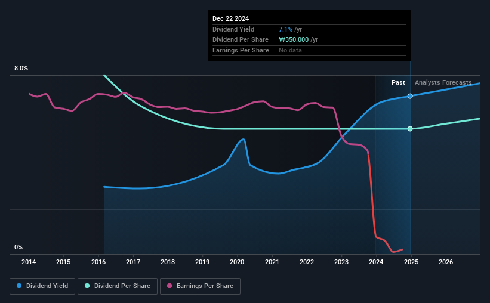The height and width of the screenshot is (303, 490).
Task: Click the pink Earnings Per Share legend dot
Action: coord(170,286)
